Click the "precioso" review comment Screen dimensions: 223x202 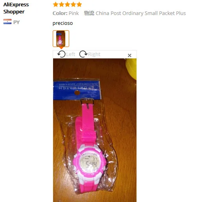pyautogui.click(x=63, y=23)
